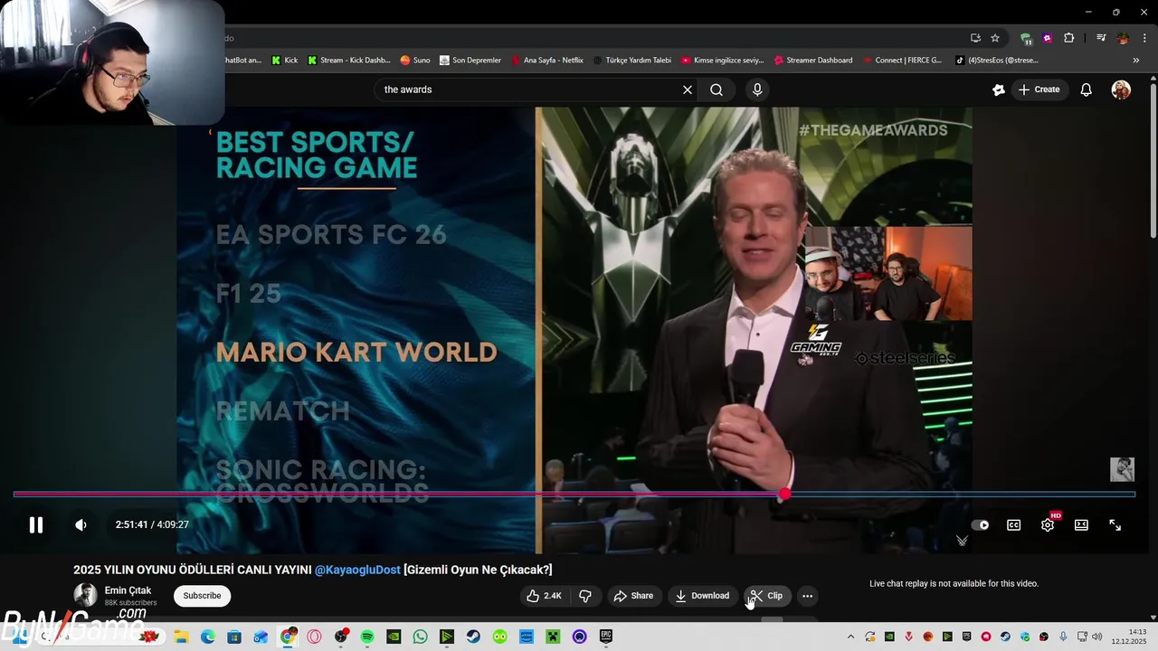Mute the video volume
Screen dimensions: 1158x651
pos(81,524)
